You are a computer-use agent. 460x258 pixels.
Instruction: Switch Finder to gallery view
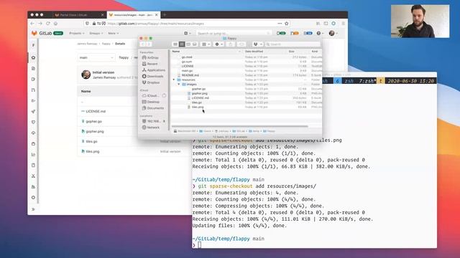click(195, 44)
